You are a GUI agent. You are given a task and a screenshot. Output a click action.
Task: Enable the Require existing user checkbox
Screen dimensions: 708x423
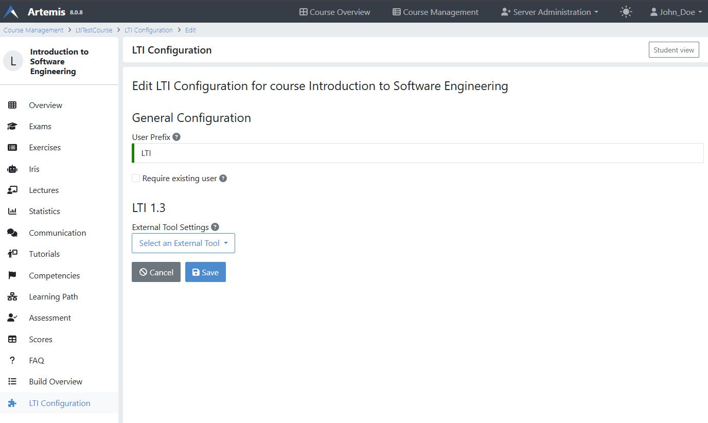(x=135, y=178)
